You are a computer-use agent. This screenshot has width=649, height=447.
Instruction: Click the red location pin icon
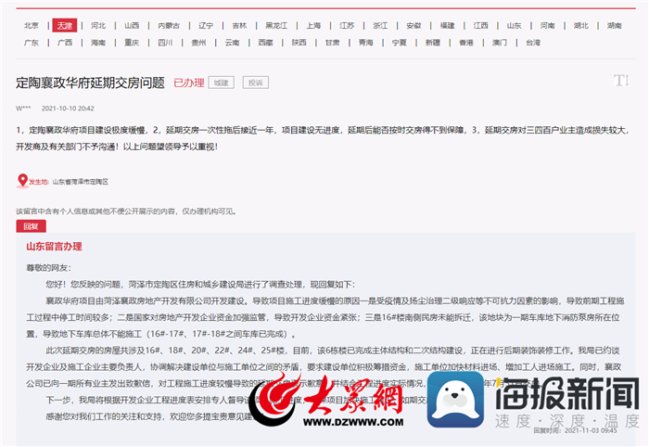point(22,181)
